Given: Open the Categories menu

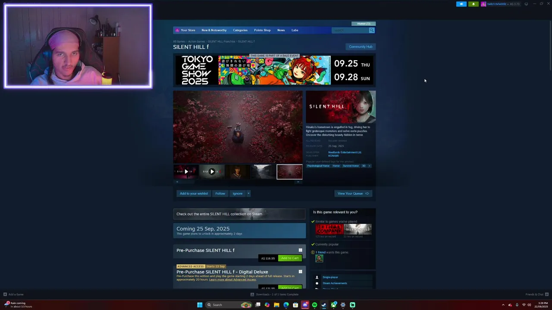Looking at the screenshot, I should pyautogui.click(x=240, y=30).
